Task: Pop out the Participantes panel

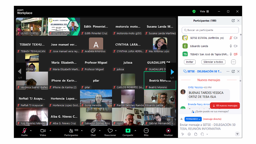Action: (x=233, y=21)
